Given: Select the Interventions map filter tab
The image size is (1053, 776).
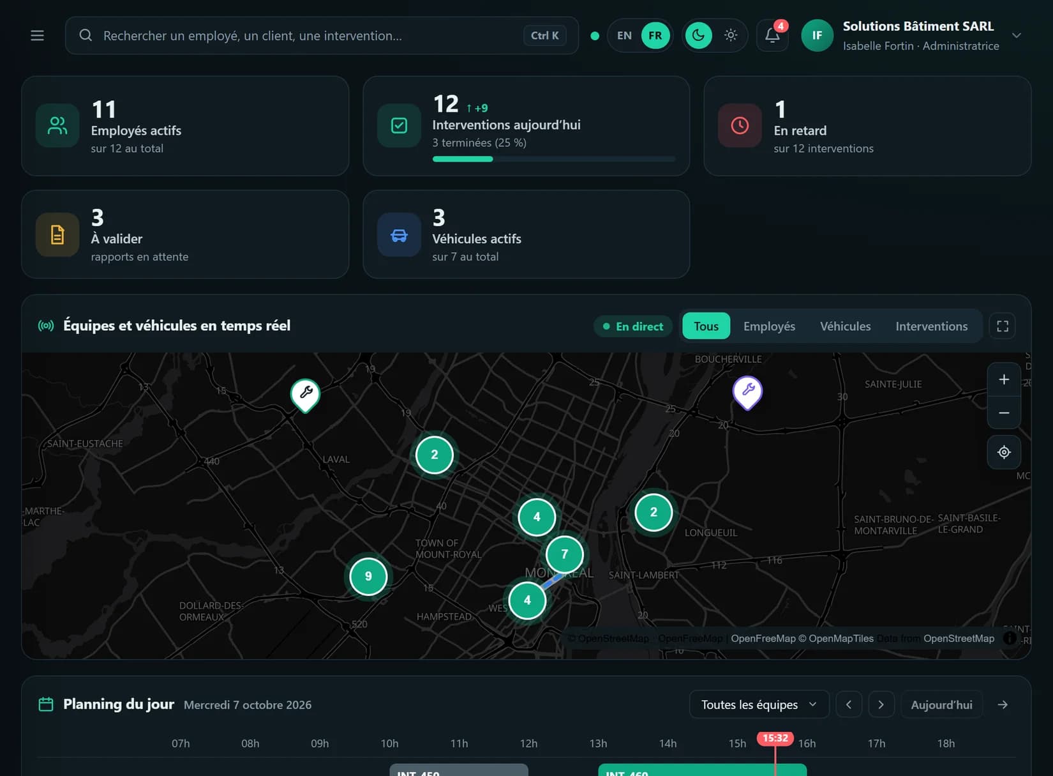Looking at the screenshot, I should (931, 326).
